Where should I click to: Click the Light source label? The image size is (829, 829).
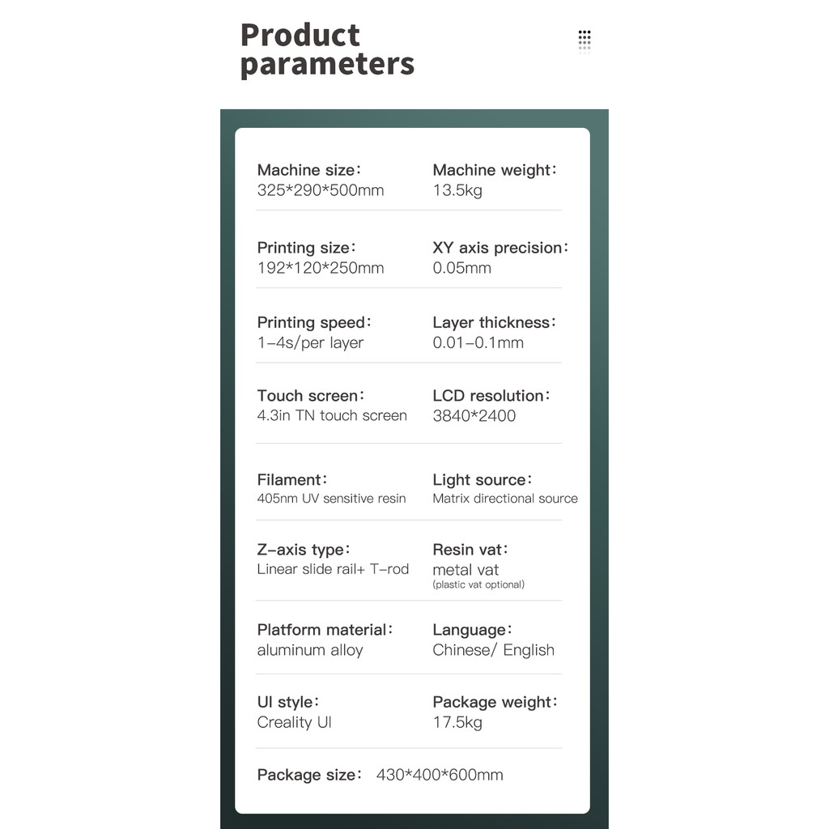coord(483,480)
